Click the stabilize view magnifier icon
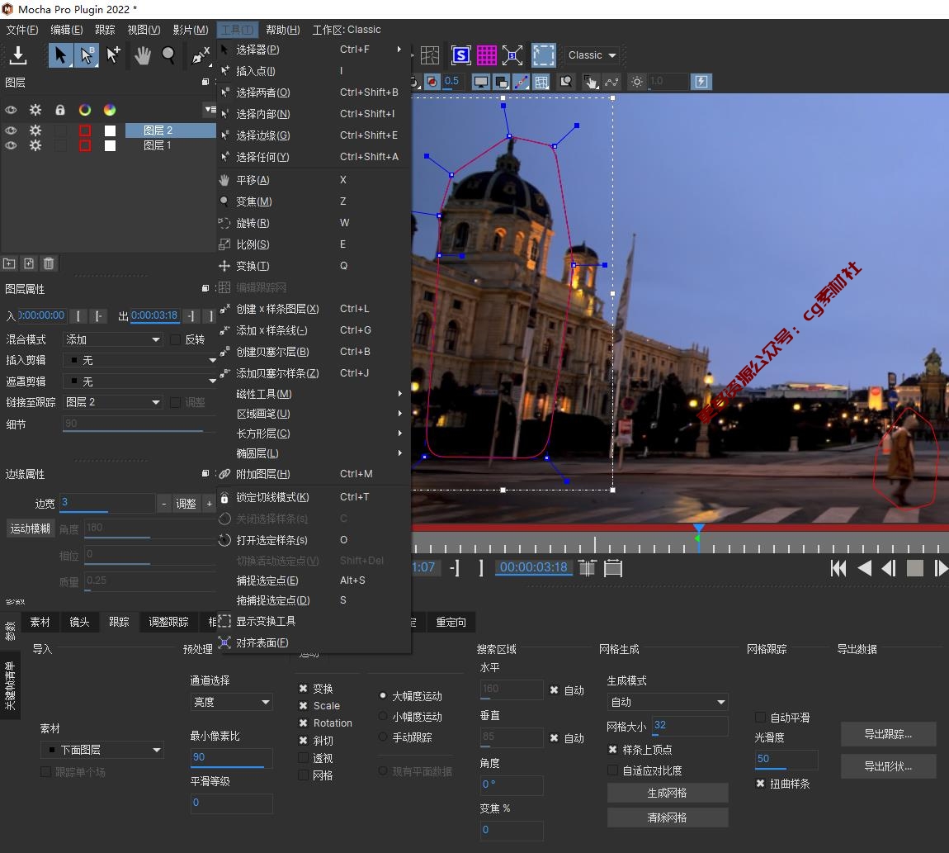Image resolution: width=949 pixels, height=853 pixels. [x=566, y=81]
